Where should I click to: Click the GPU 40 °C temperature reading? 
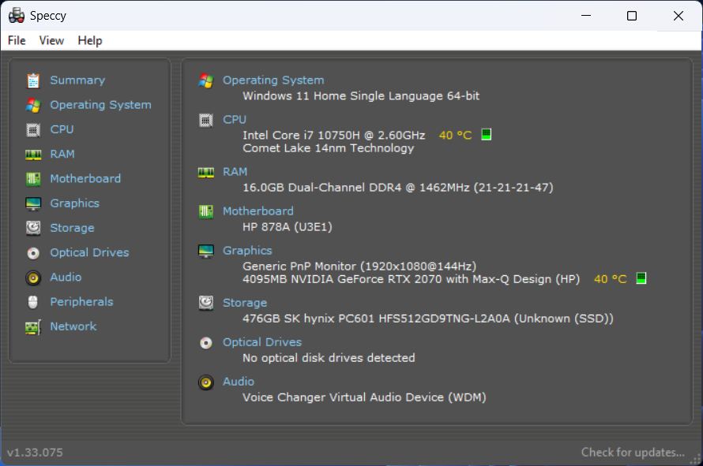click(x=611, y=279)
